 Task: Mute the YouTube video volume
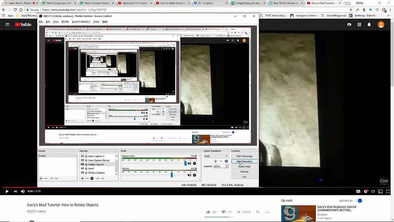tap(23, 191)
